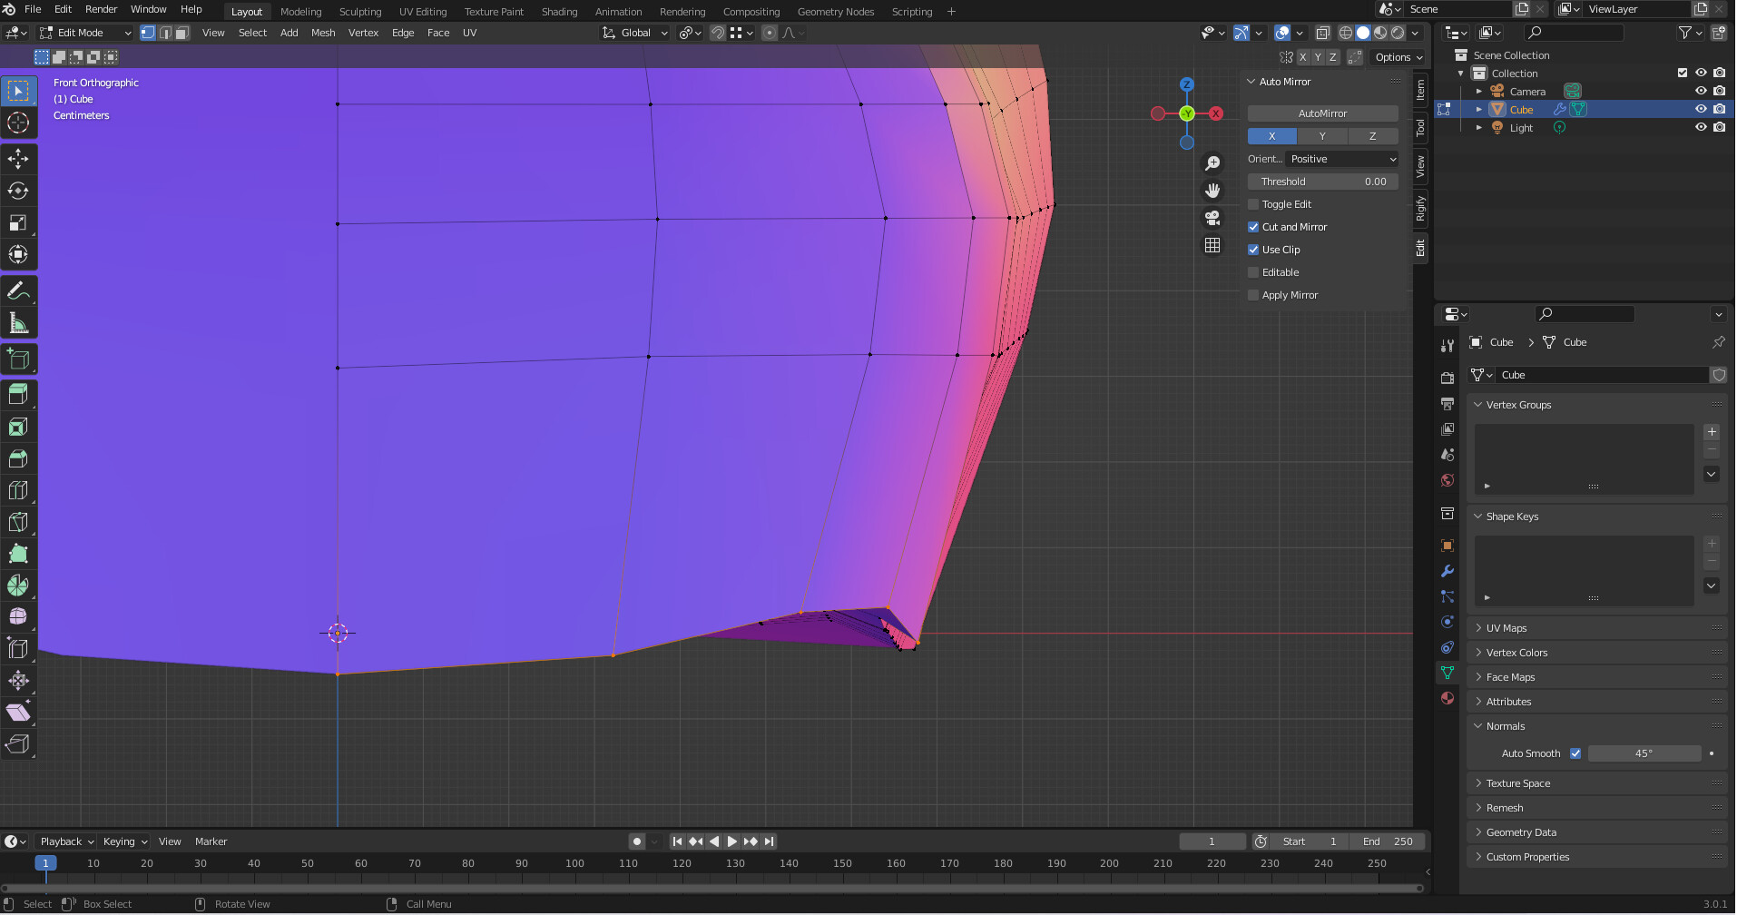Image resolution: width=1737 pixels, height=915 pixels.
Task: Adjust the Threshold slider value
Action: [x=1322, y=182]
